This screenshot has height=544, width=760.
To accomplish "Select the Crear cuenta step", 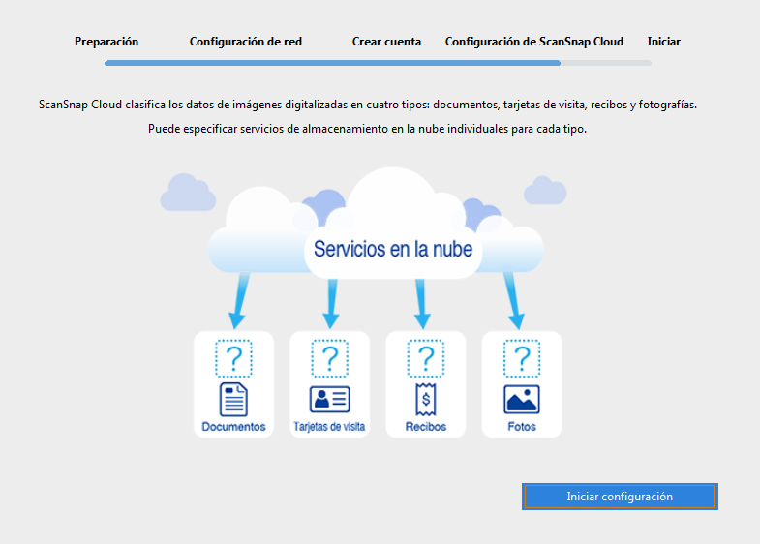I will (x=387, y=42).
